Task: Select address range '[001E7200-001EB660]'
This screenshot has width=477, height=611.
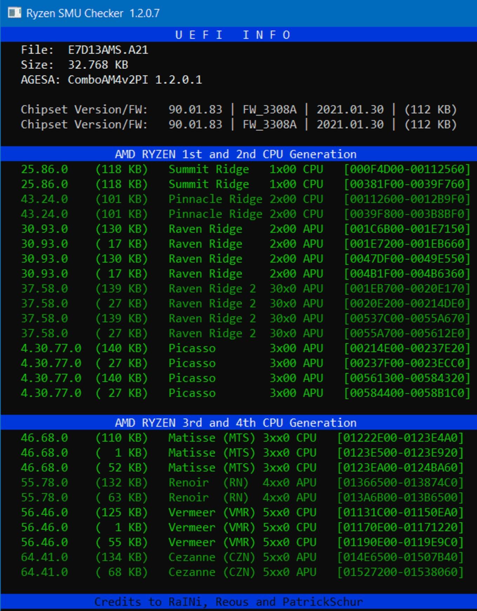Action: pyautogui.click(x=407, y=244)
